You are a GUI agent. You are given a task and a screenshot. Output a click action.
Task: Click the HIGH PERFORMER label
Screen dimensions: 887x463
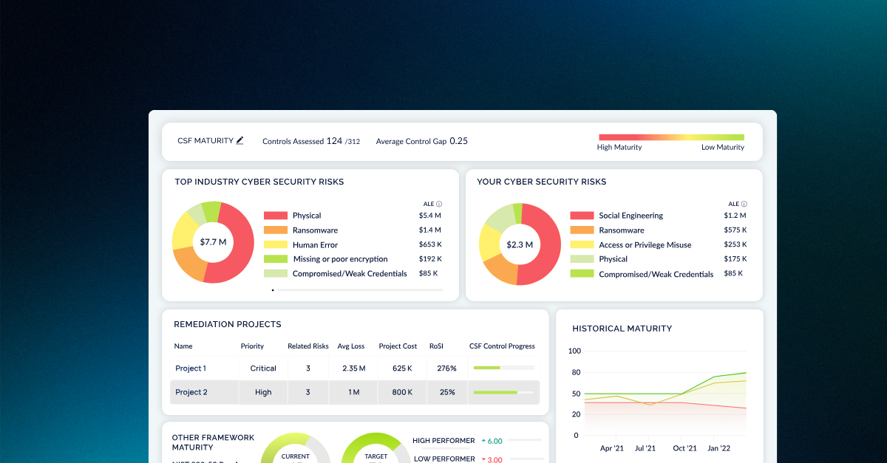point(443,441)
